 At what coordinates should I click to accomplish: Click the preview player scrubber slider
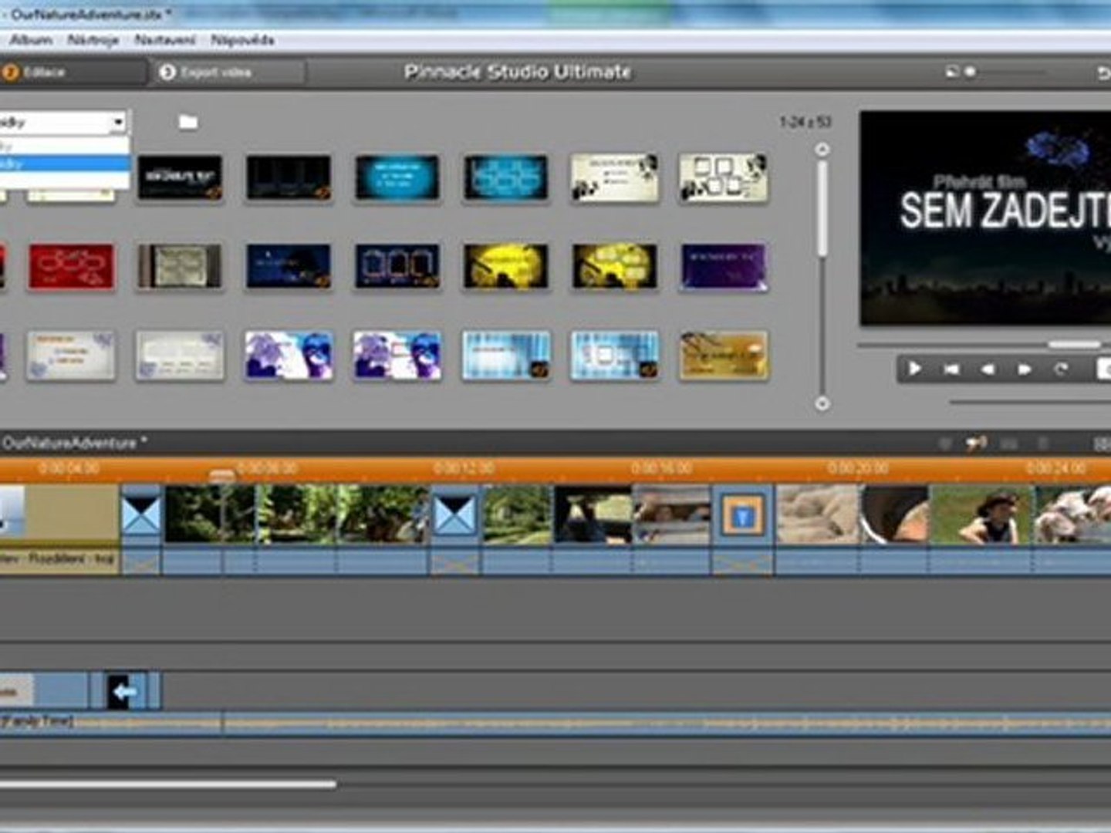[x=1072, y=344]
